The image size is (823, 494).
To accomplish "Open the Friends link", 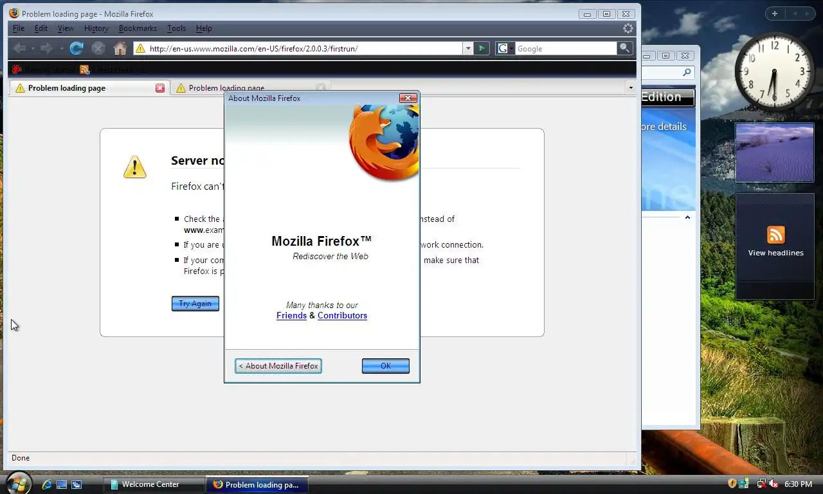I will coord(291,315).
